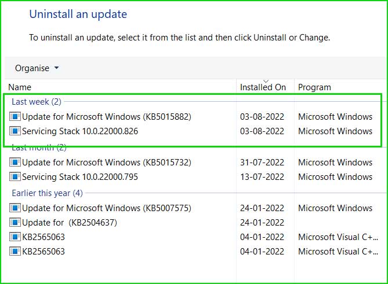Click the Servicing Stack 10.0.22000.826 icon

[x=15, y=131]
